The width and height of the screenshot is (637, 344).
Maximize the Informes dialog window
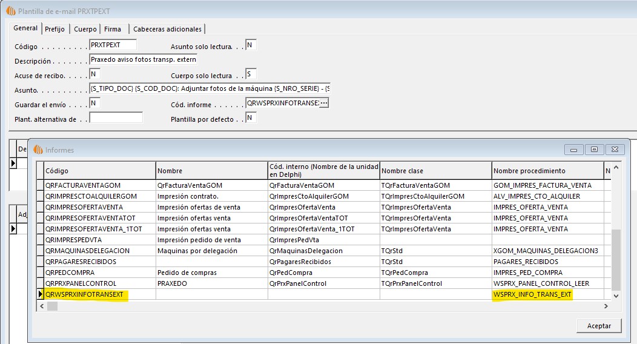pyautogui.click(x=594, y=150)
